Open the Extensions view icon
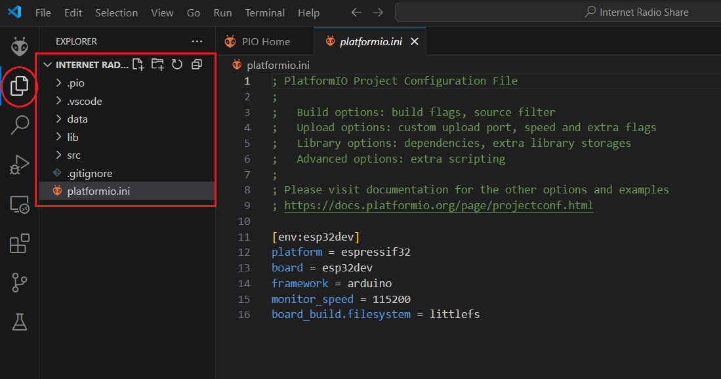Screen dimensions: 721x379 tap(19, 243)
